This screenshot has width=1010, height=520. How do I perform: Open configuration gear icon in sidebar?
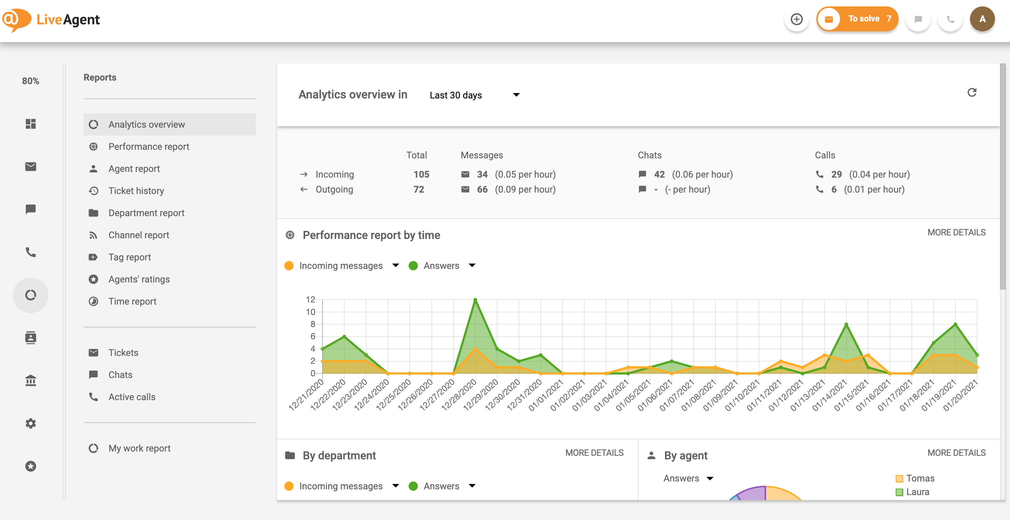click(31, 423)
